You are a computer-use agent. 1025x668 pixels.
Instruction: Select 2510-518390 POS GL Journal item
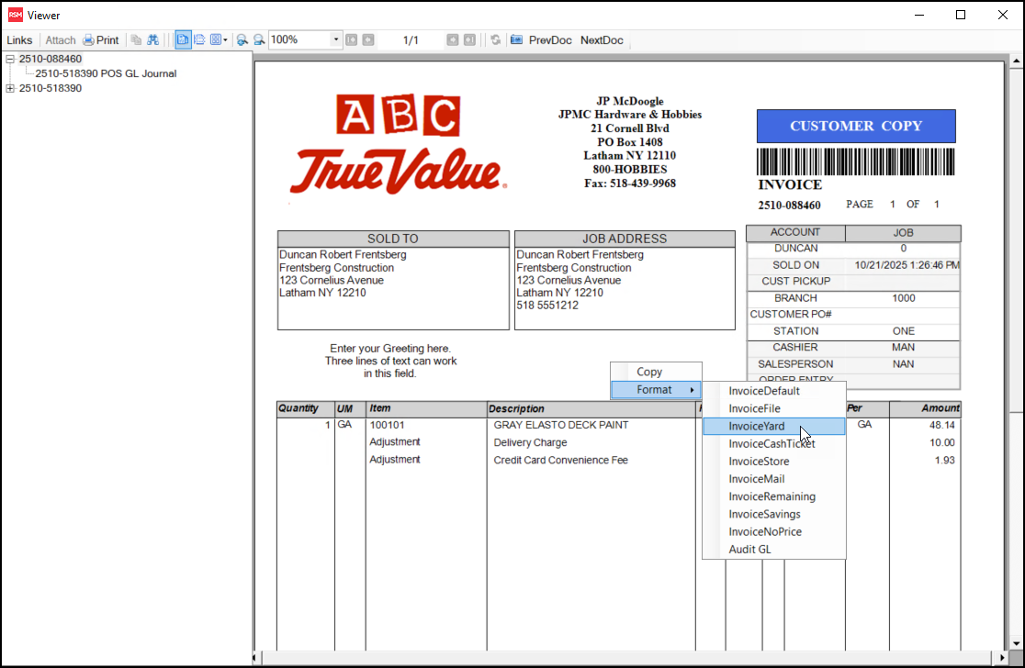tap(106, 73)
